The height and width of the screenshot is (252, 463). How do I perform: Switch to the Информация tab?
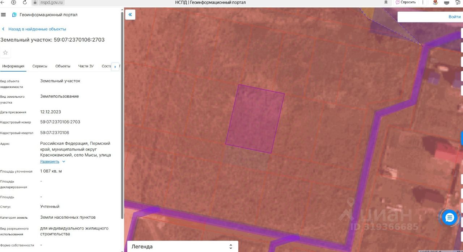pos(13,66)
